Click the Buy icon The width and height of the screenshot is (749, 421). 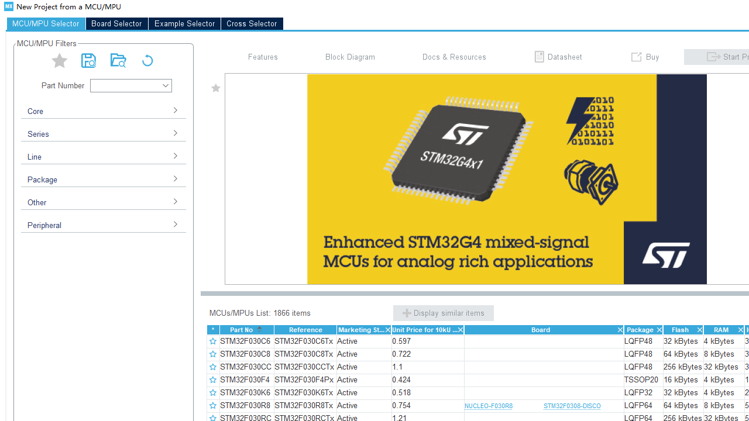(x=644, y=57)
